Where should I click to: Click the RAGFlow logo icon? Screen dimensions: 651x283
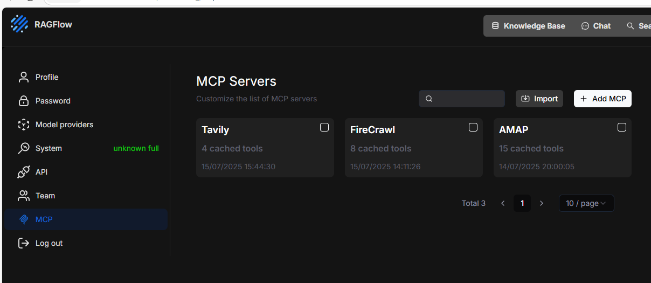pyautogui.click(x=19, y=24)
